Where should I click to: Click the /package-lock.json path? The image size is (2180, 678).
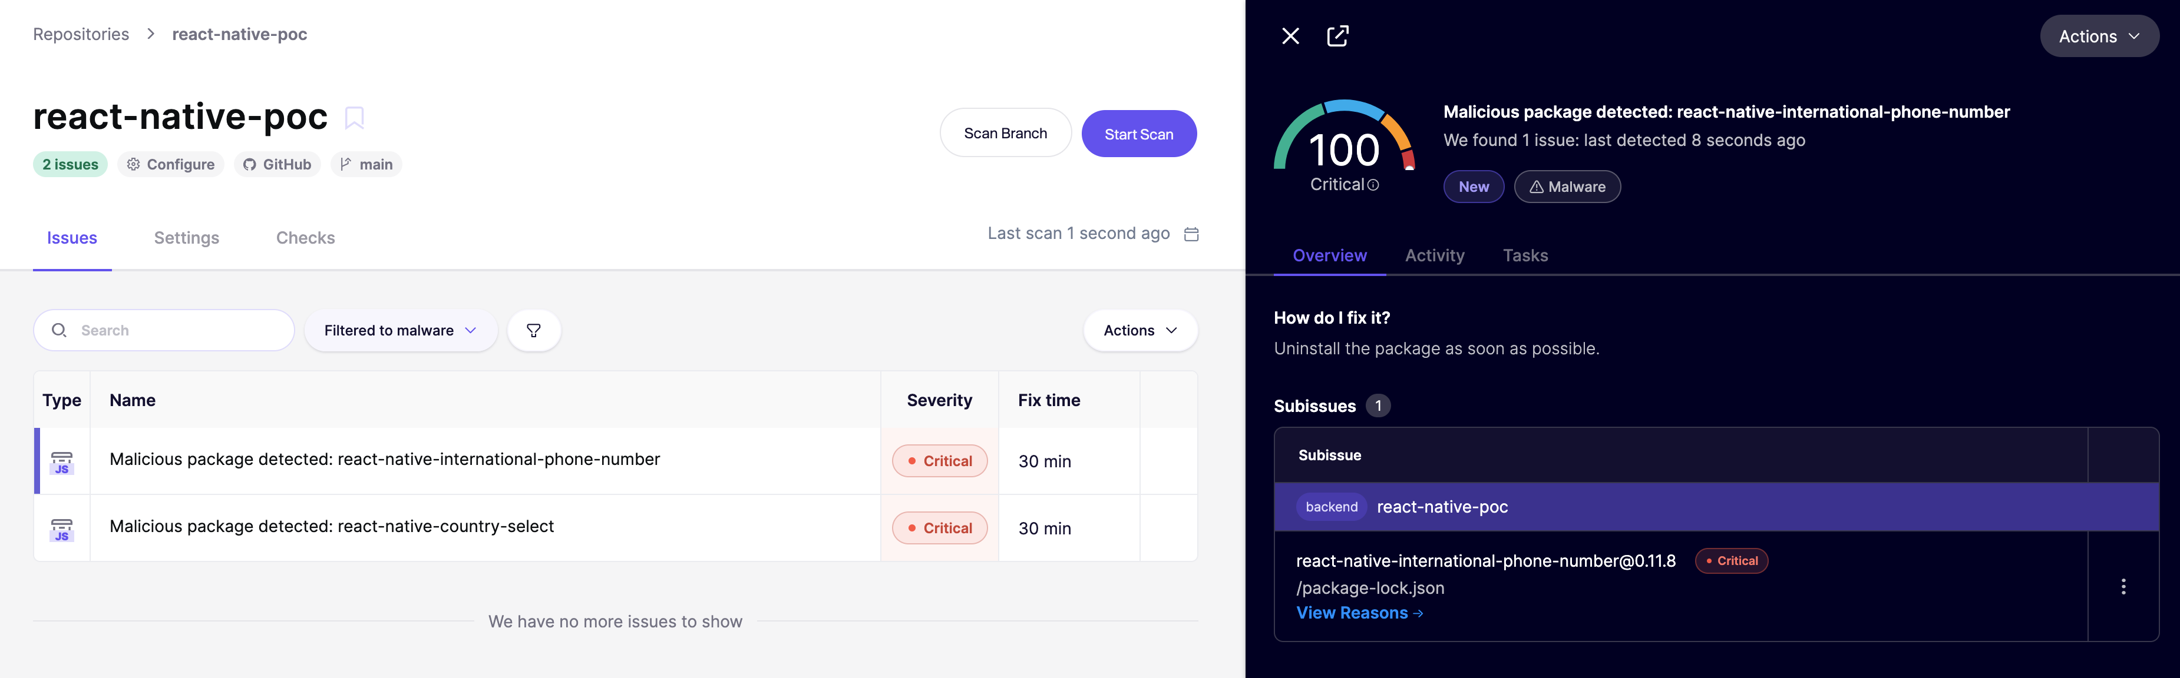click(x=1370, y=587)
